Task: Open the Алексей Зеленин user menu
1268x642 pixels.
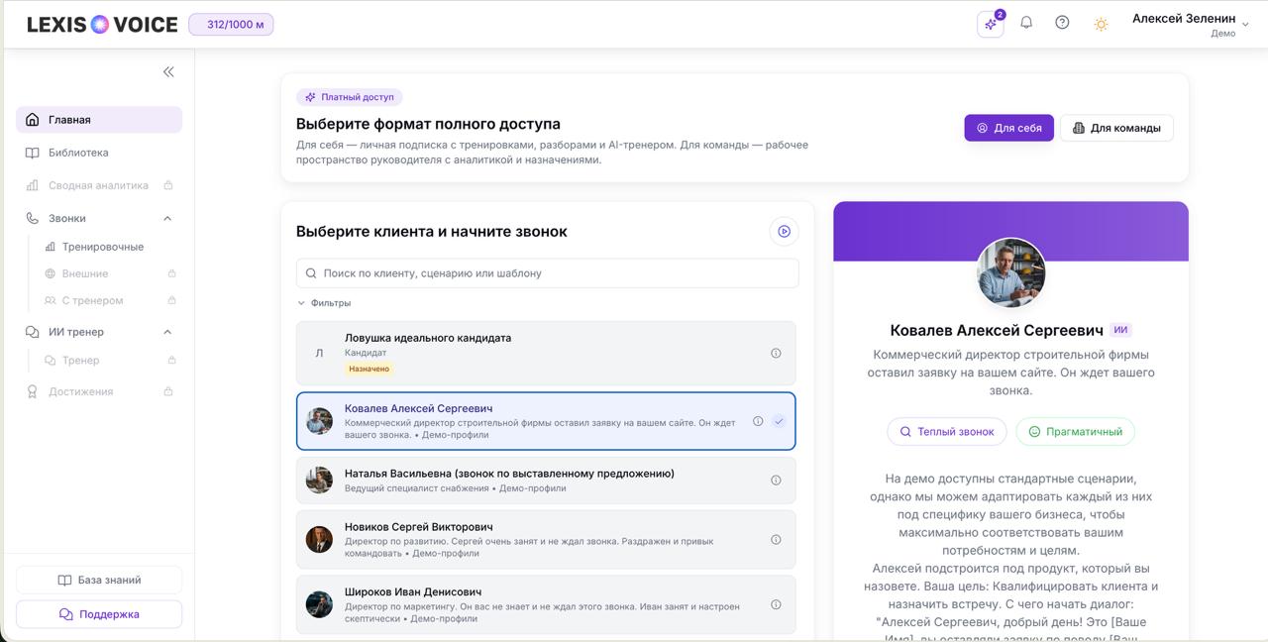Action: pyautogui.click(x=1190, y=25)
